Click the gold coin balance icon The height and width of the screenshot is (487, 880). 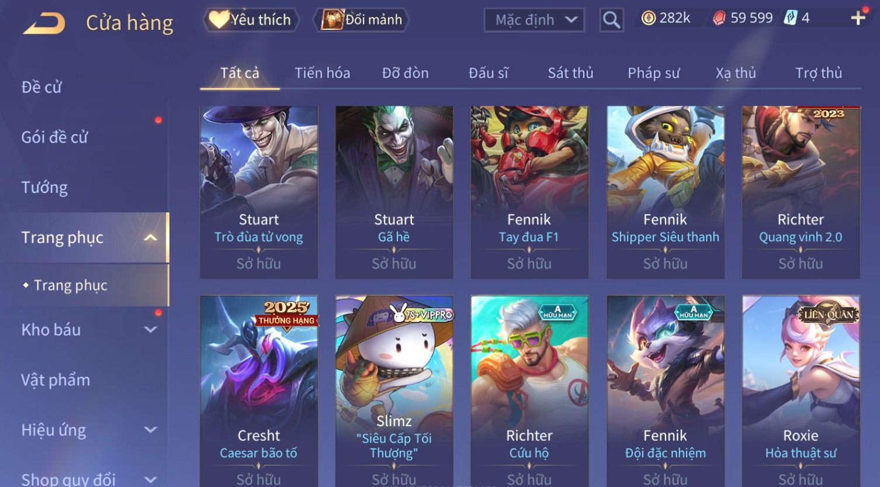coord(649,19)
